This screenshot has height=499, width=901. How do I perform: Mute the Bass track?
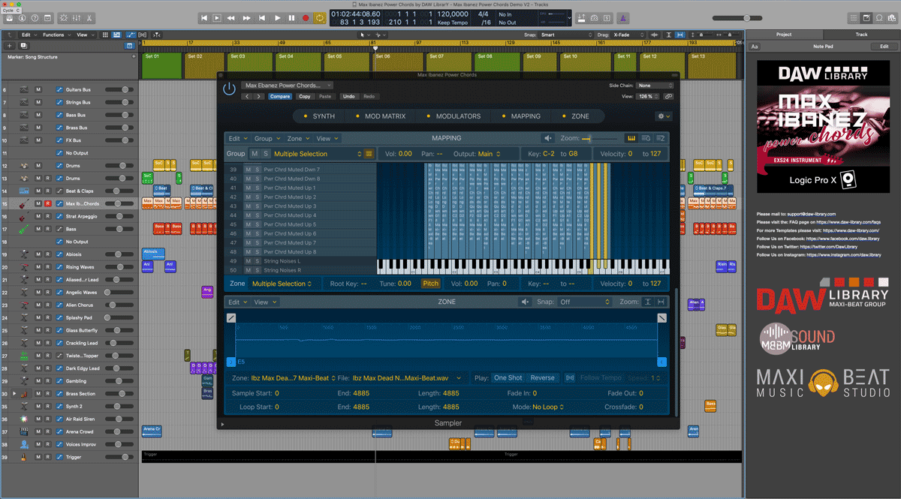(38, 230)
